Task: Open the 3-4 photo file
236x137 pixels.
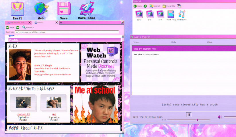Action: coord(160,15)
